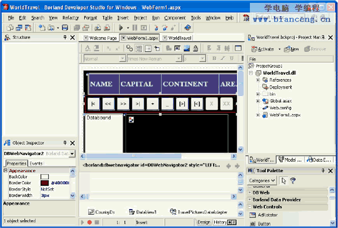
Task: Click the Tool Palette filter icon
Action: coord(293,181)
